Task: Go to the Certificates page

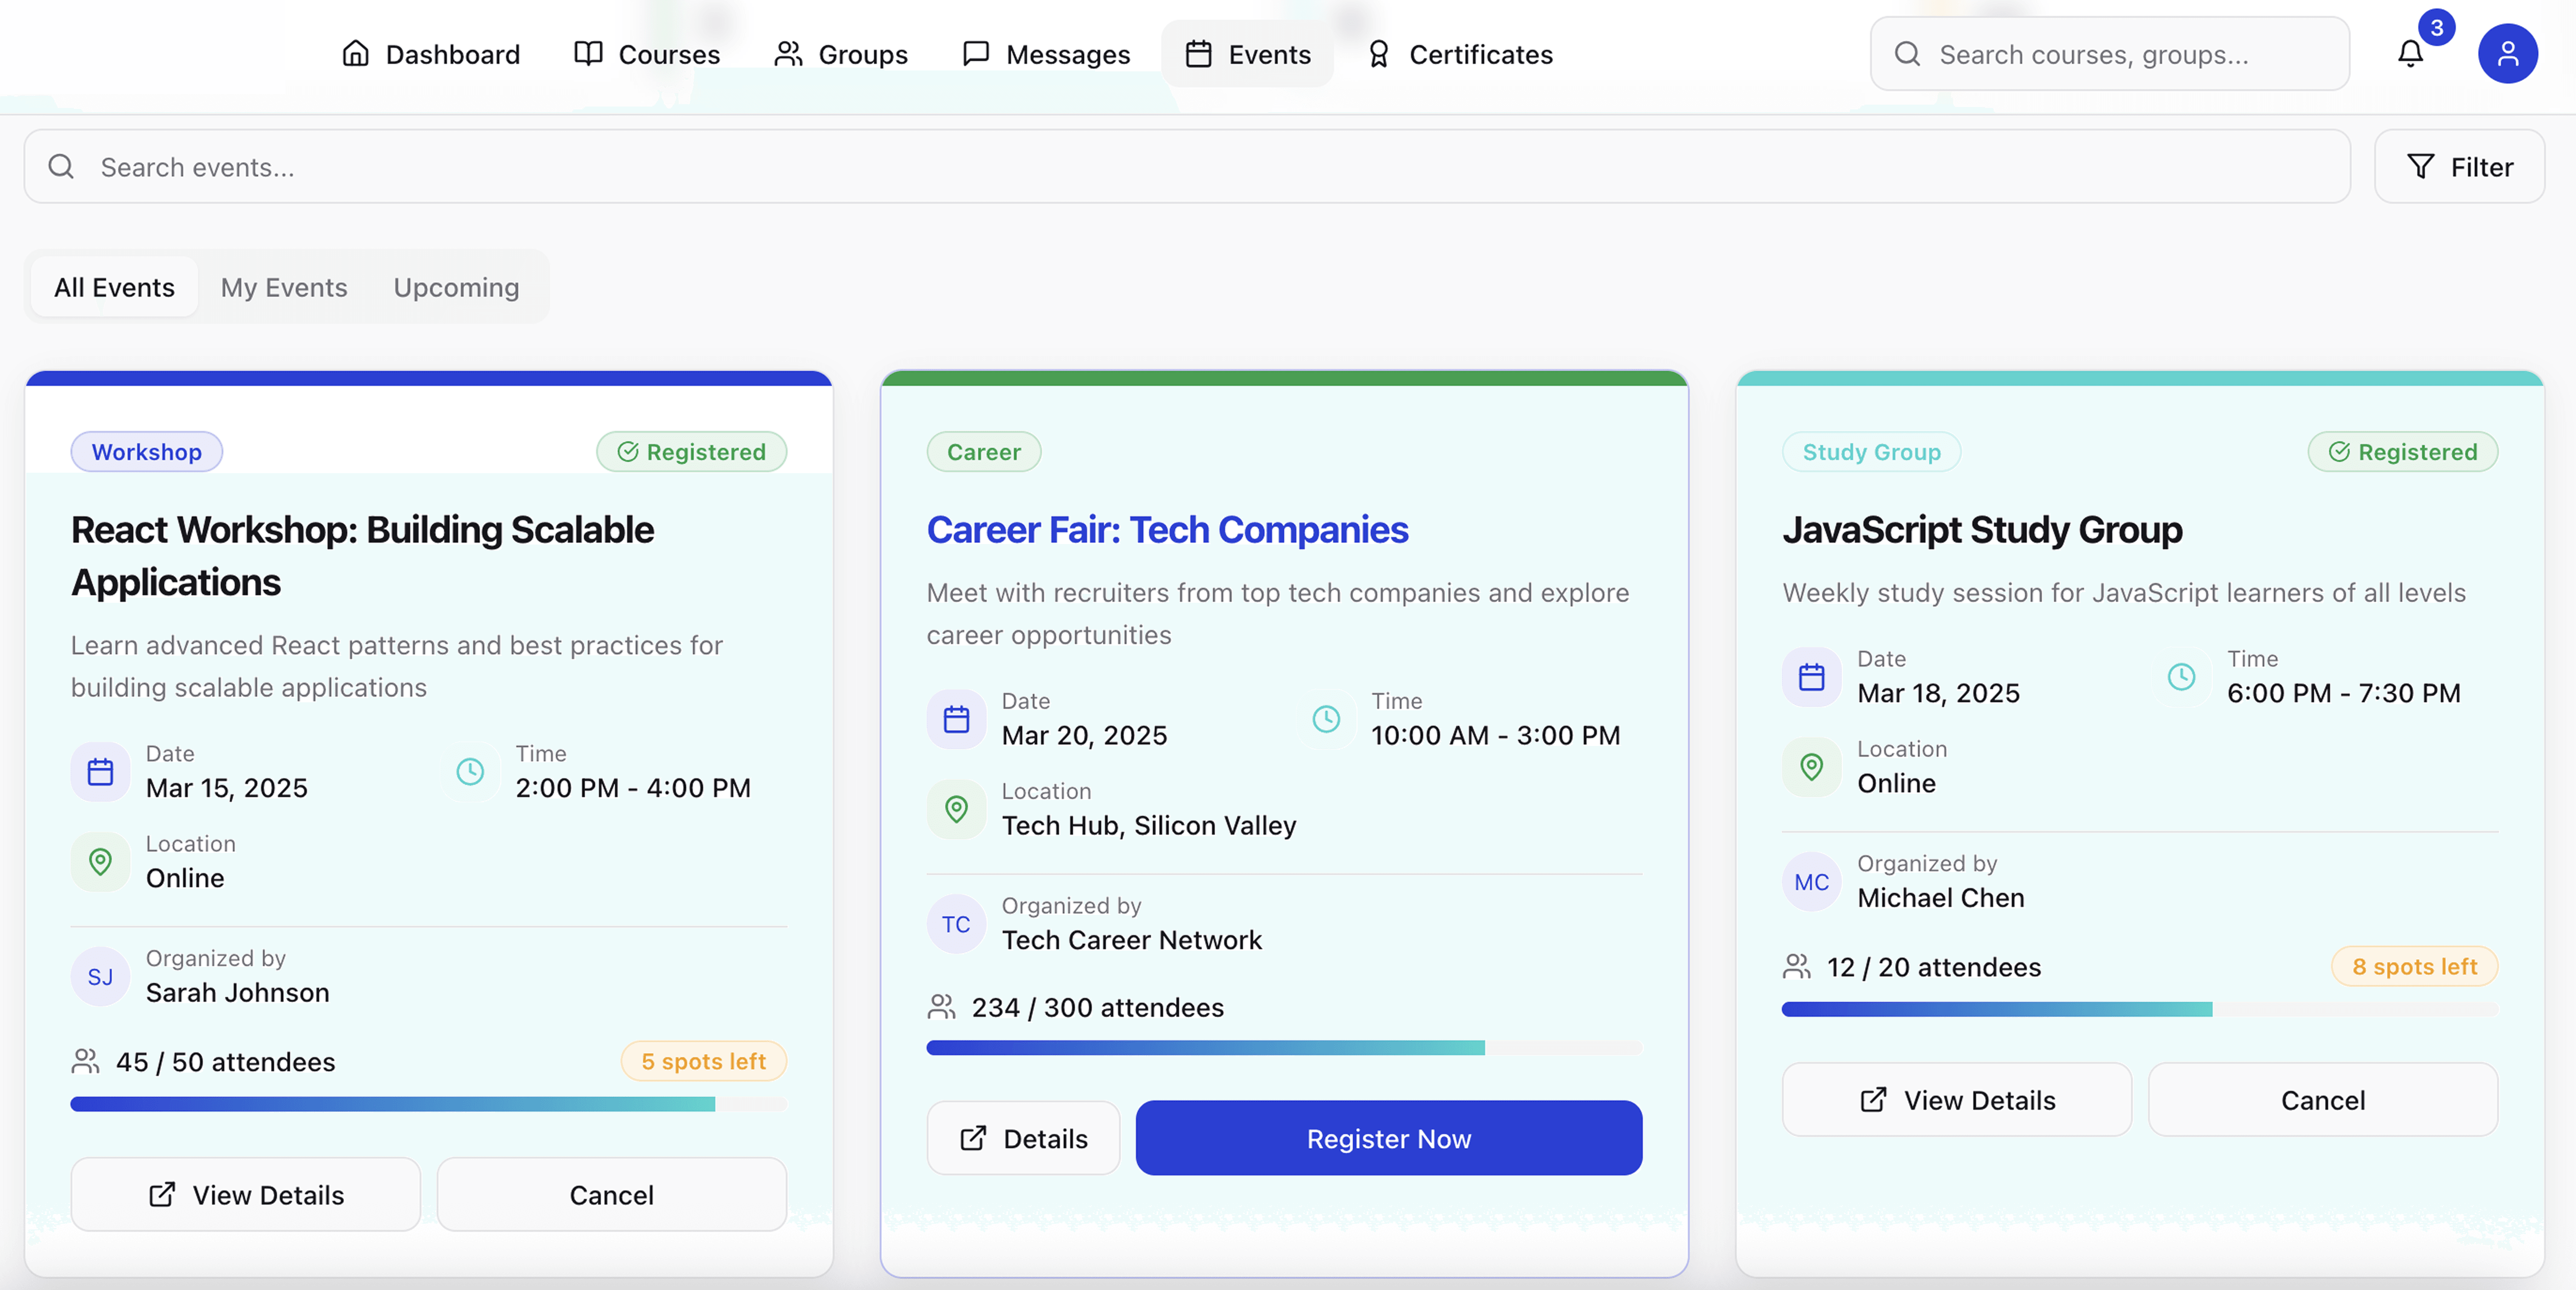Action: [1460, 54]
